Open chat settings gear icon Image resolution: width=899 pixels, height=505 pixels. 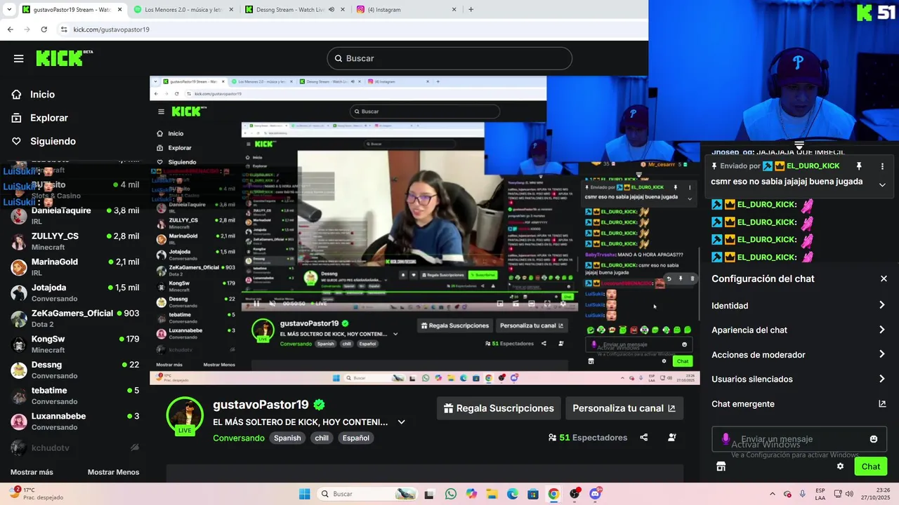(840, 466)
